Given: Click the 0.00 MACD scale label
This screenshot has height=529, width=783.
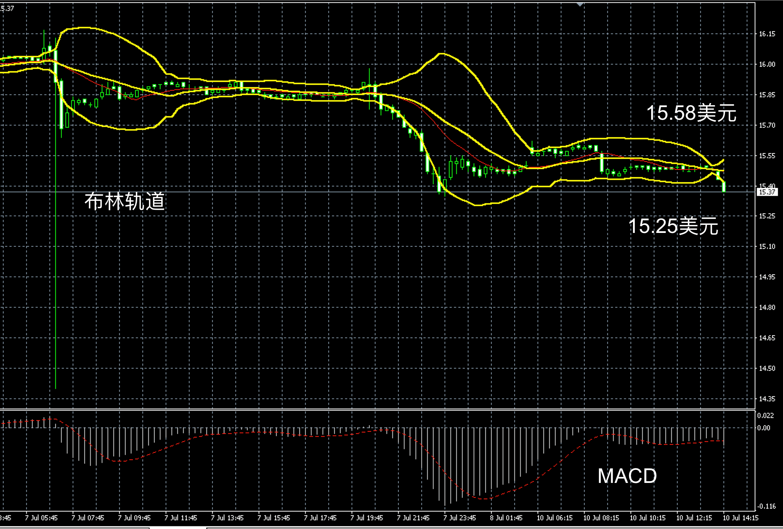Looking at the screenshot, I should [763, 428].
